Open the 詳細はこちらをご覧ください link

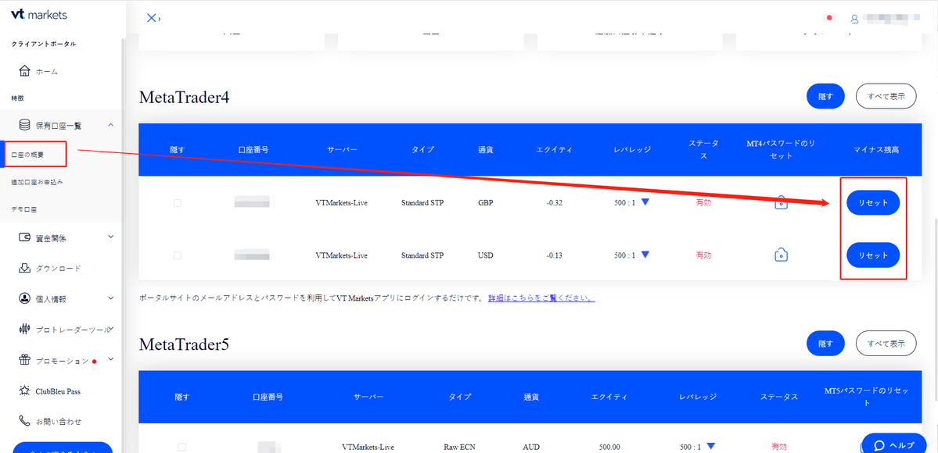[x=541, y=298]
